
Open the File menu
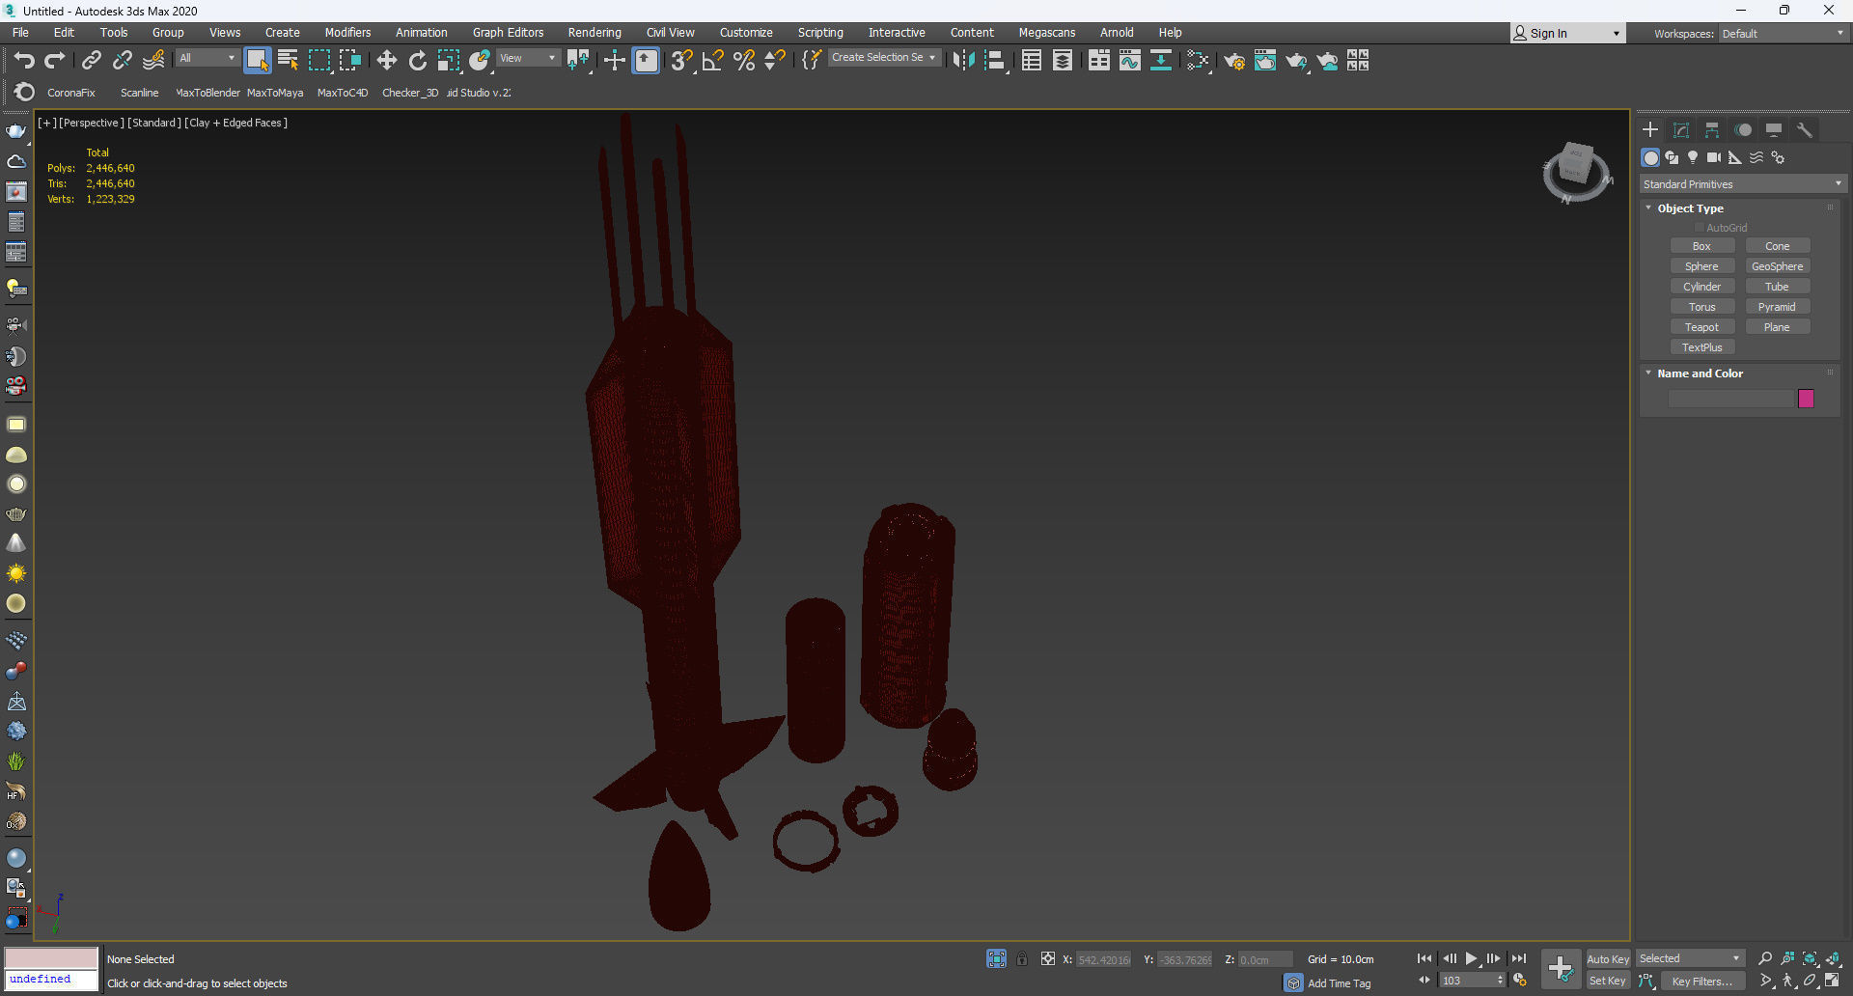tap(20, 33)
